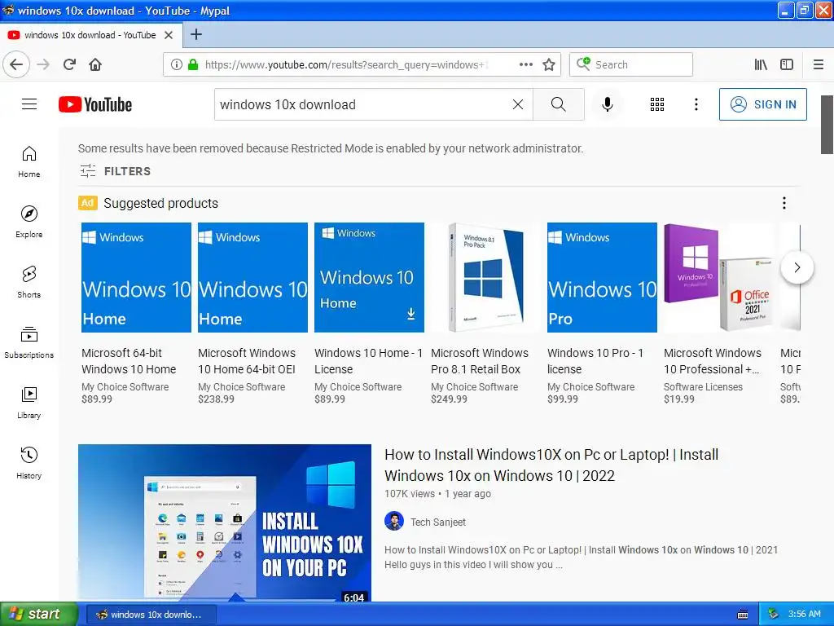834x626 pixels.
Task: Open the YouTube apps grid
Action: (657, 104)
